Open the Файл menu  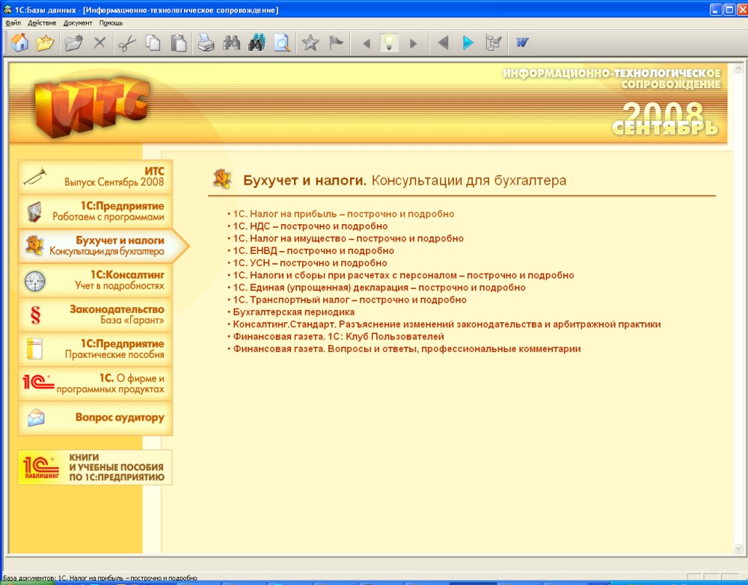point(13,23)
